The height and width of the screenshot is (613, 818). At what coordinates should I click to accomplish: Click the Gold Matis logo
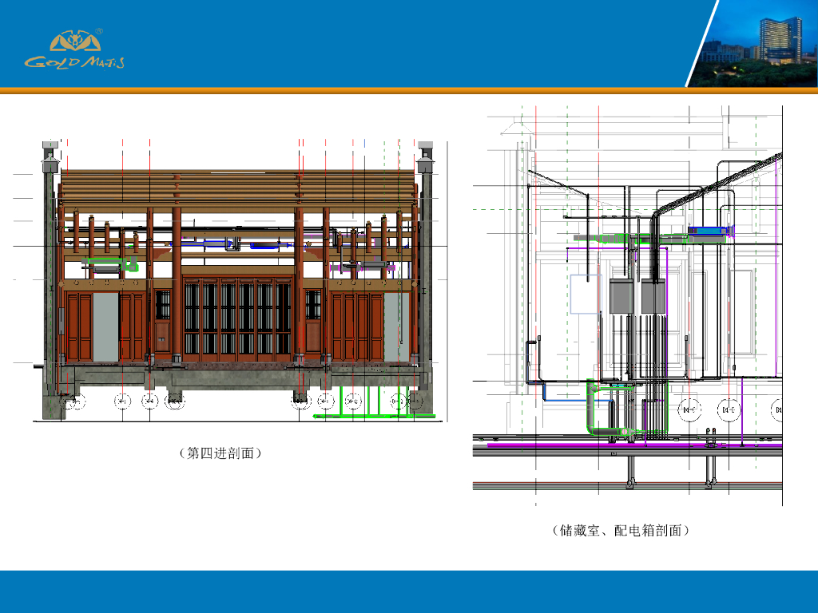tap(74, 49)
